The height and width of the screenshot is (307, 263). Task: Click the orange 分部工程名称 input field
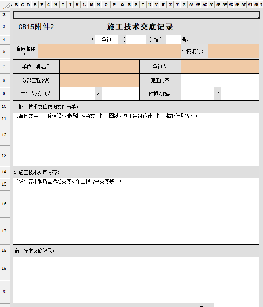[x=99, y=80]
